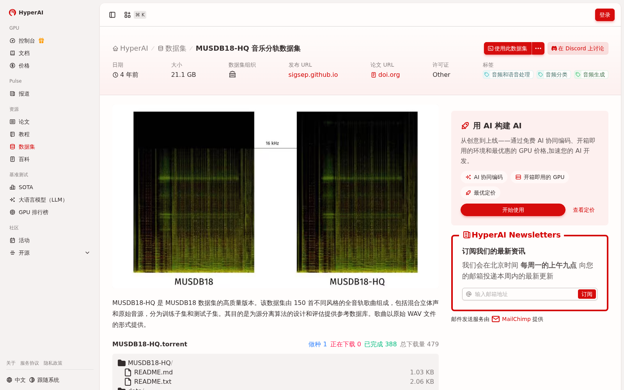Open sigsep.github.io release URL
Viewport: 624px width, 390px height.
tap(313, 74)
